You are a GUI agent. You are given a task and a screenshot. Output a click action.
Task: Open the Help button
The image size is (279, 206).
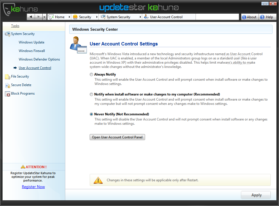(x=267, y=17)
